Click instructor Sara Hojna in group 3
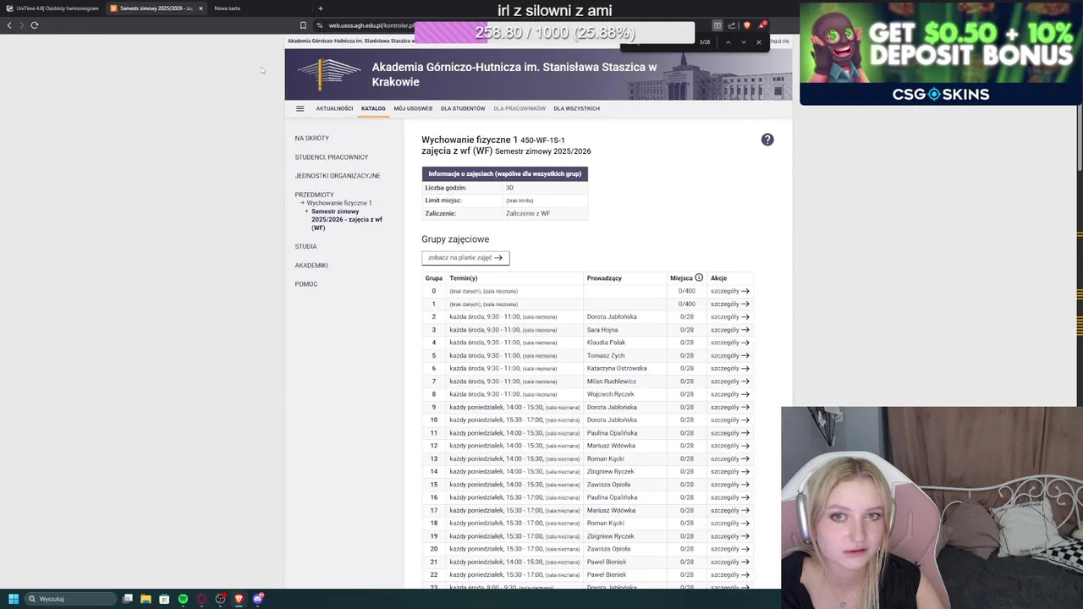Viewport: 1083px width, 609px height. [x=602, y=330]
